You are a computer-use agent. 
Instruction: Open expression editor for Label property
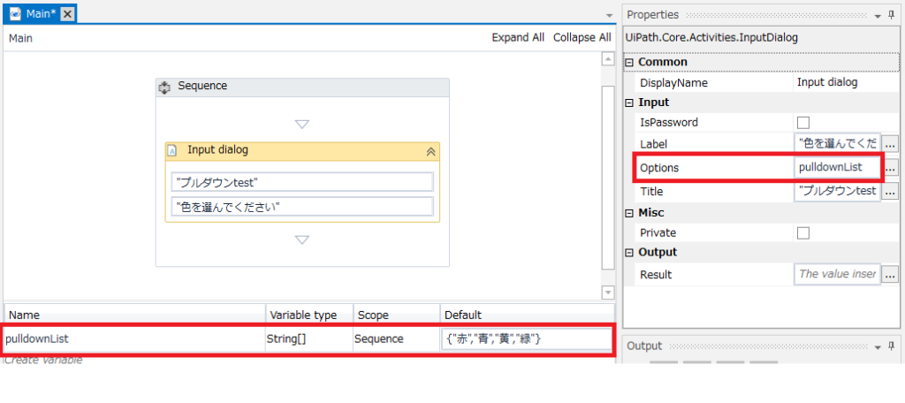tap(890, 144)
